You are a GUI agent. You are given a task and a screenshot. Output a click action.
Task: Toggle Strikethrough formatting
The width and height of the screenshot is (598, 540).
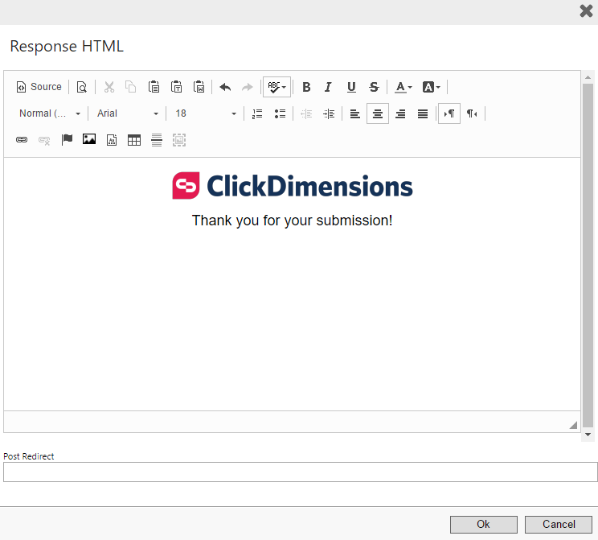click(374, 87)
